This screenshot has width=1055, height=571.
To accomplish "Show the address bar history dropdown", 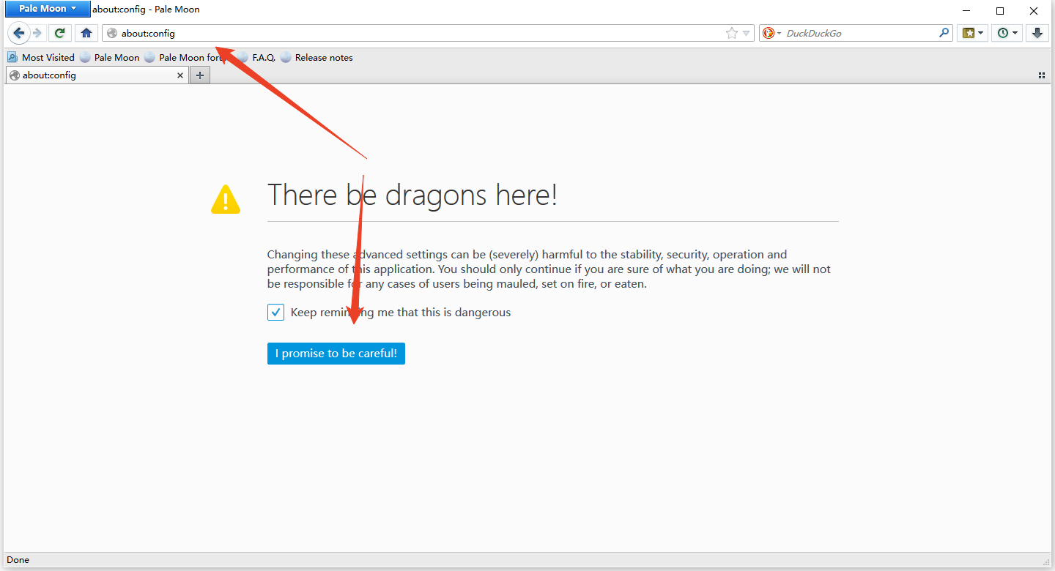I will coord(747,33).
